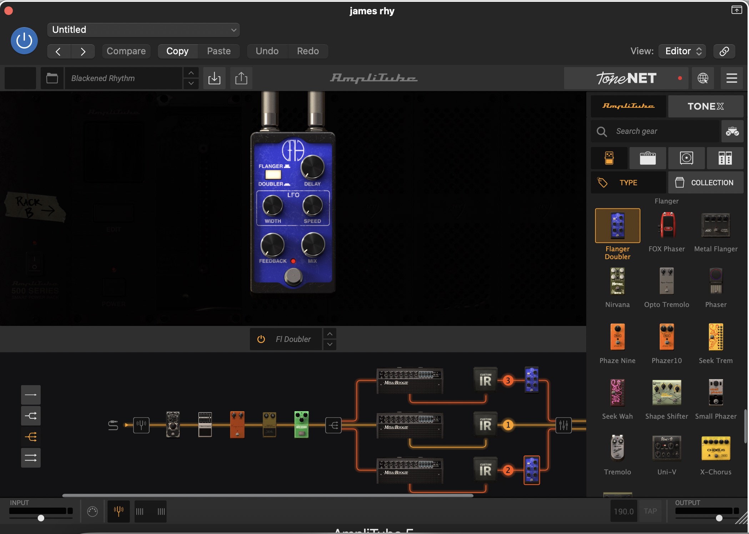Open the preset browser folder icon
This screenshot has width=749, height=534.
click(52, 78)
